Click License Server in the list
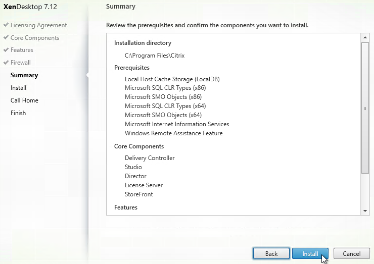The width and height of the screenshot is (374, 264). tap(144, 185)
